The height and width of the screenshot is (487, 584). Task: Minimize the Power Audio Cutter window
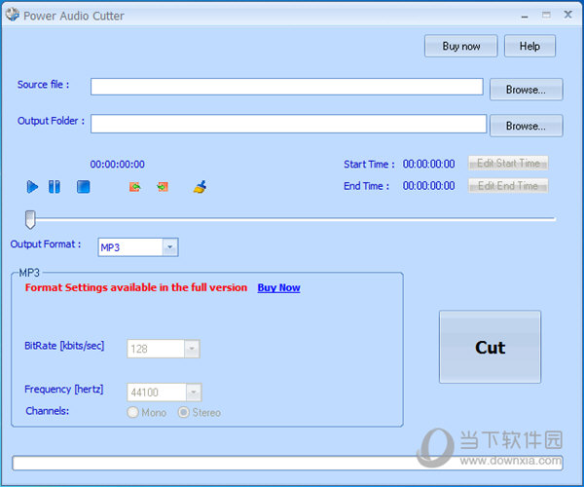pos(525,16)
